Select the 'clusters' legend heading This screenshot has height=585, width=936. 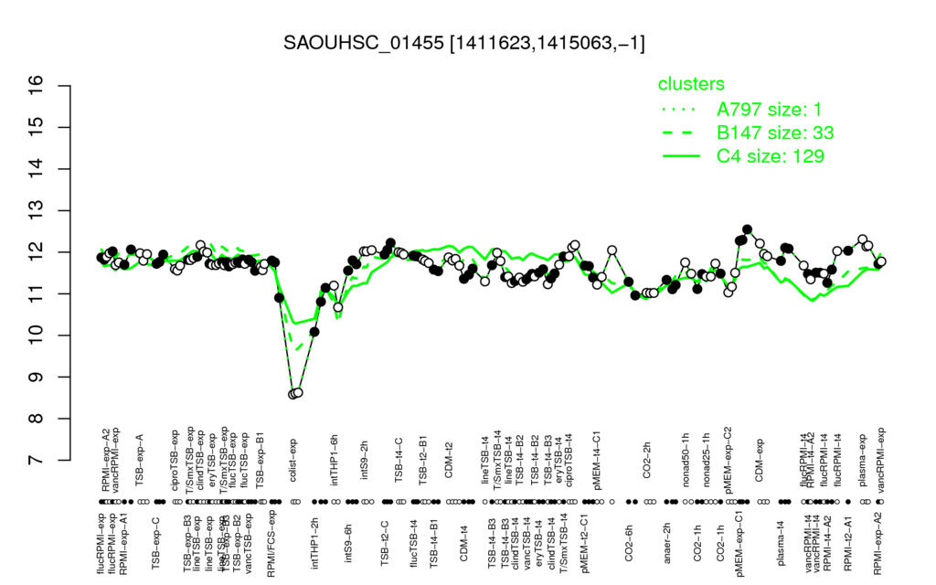pyautogui.click(x=691, y=84)
